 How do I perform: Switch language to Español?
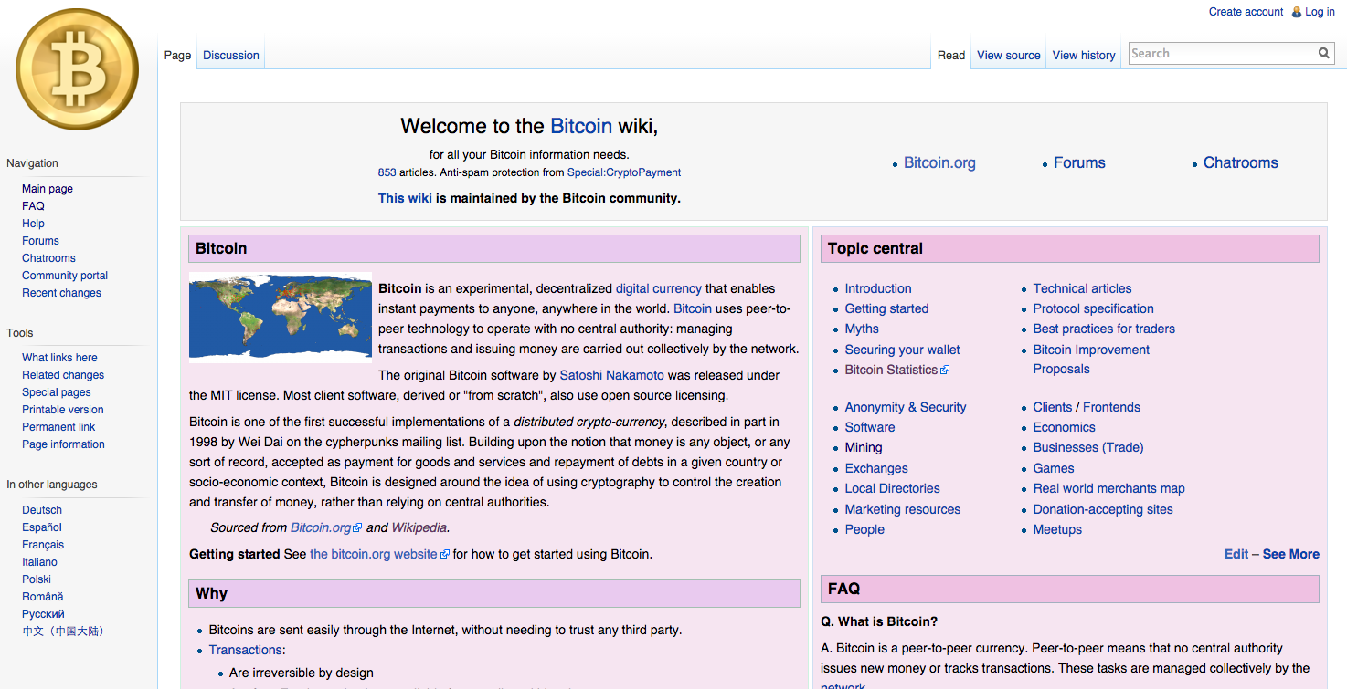[42, 527]
